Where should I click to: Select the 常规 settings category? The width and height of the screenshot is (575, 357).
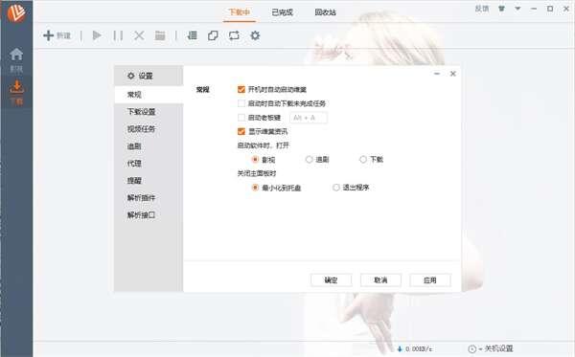(x=149, y=95)
